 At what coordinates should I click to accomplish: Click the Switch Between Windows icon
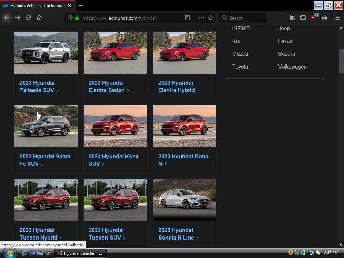point(40,253)
